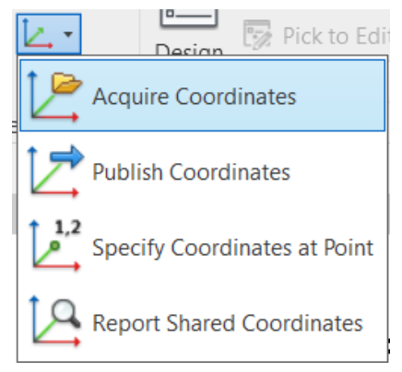Select Specify Coordinates at Point text

(x=233, y=248)
